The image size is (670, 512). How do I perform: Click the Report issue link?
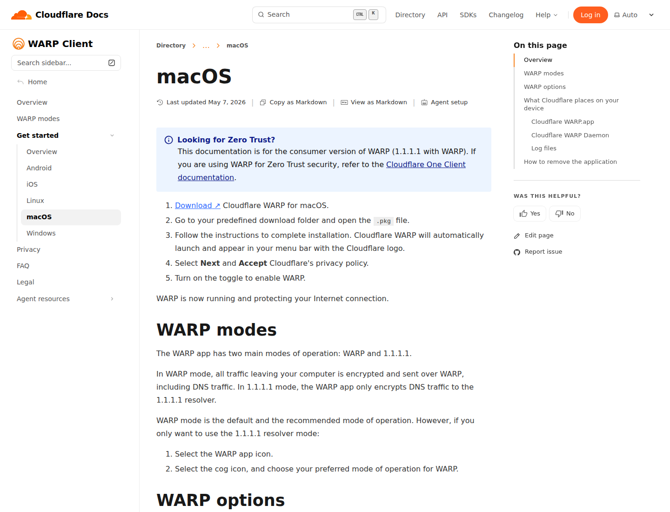tap(538, 252)
